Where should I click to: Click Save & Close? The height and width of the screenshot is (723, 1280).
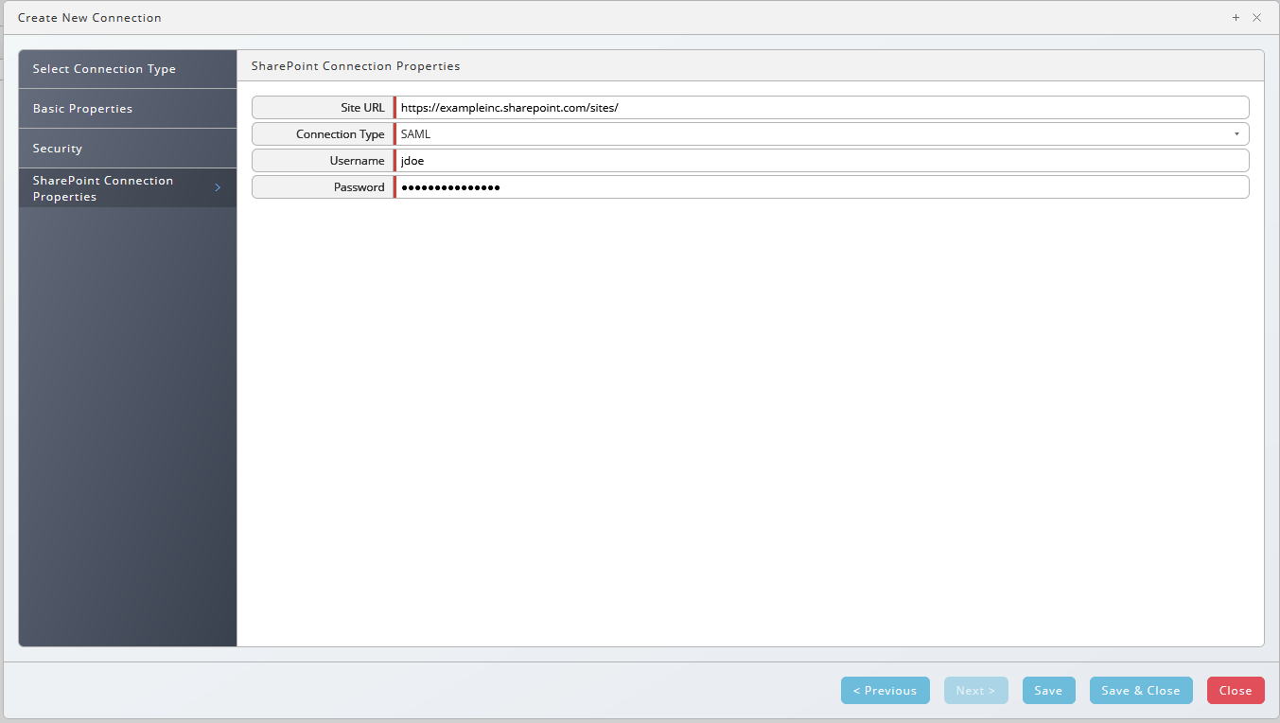point(1141,691)
